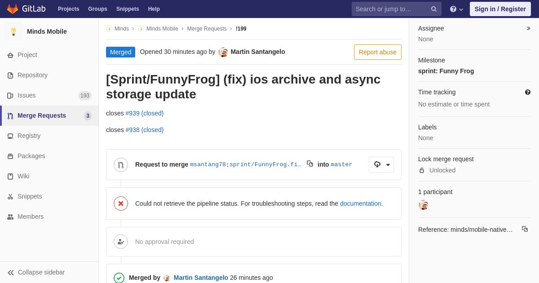Click the small avatar beside Merged by

coord(167,278)
